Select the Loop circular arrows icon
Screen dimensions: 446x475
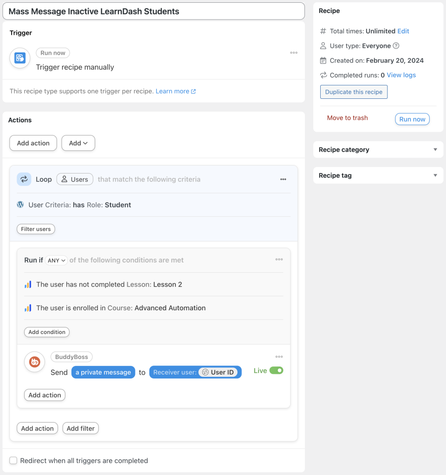(x=24, y=179)
